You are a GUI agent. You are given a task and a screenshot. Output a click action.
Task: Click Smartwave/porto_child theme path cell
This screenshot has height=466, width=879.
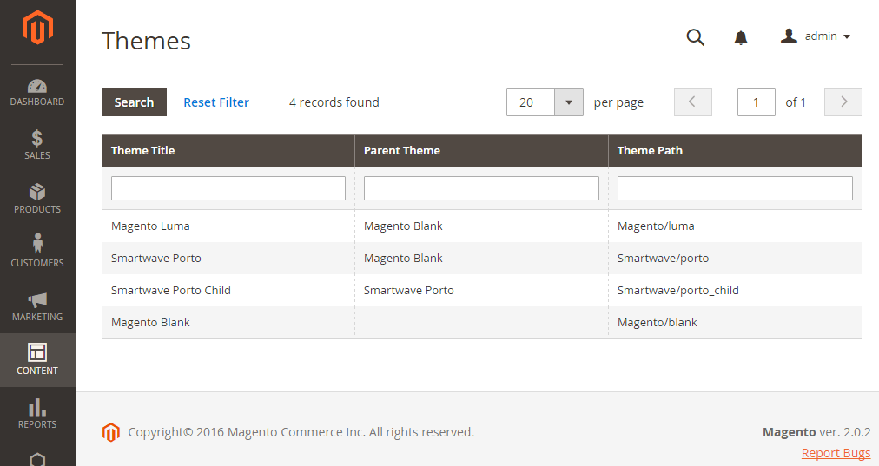735,290
